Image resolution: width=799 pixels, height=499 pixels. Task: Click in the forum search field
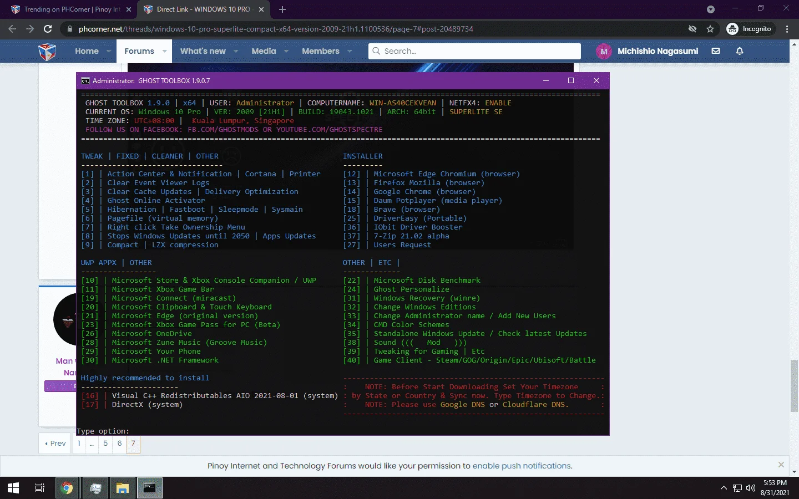point(474,51)
